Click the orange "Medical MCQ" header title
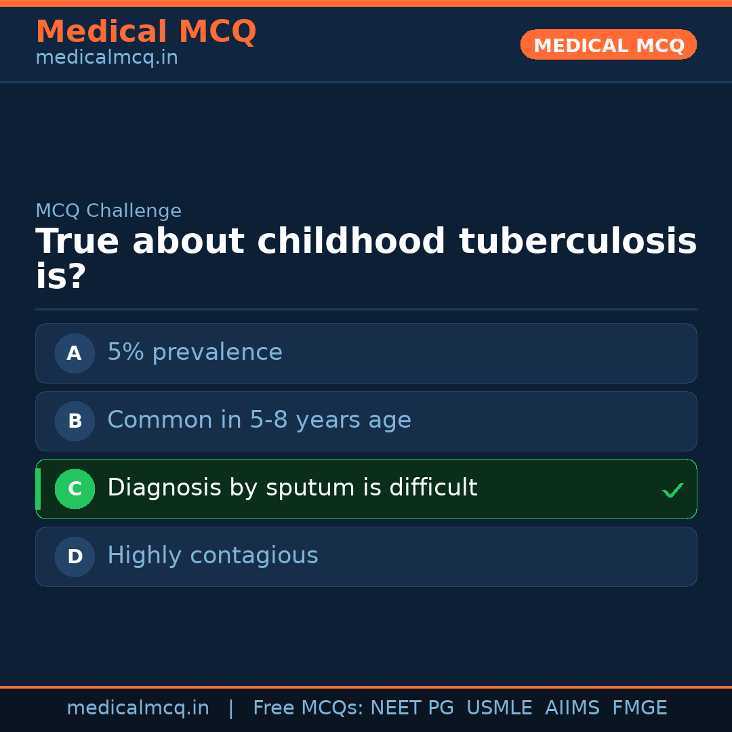This screenshot has height=732, width=732. click(146, 32)
